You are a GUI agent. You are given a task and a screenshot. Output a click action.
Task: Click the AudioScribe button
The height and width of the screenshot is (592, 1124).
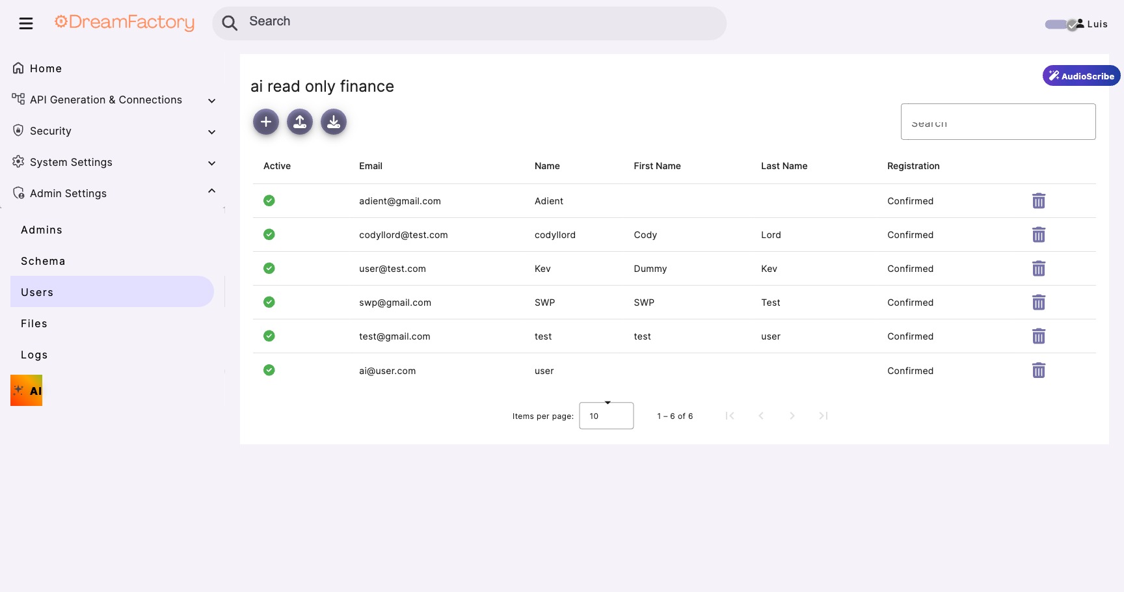point(1080,75)
